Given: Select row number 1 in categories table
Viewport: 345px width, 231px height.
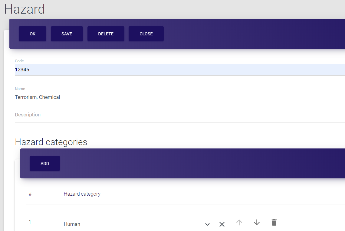Looking at the screenshot, I should pyautogui.click(x=30, y=222).
